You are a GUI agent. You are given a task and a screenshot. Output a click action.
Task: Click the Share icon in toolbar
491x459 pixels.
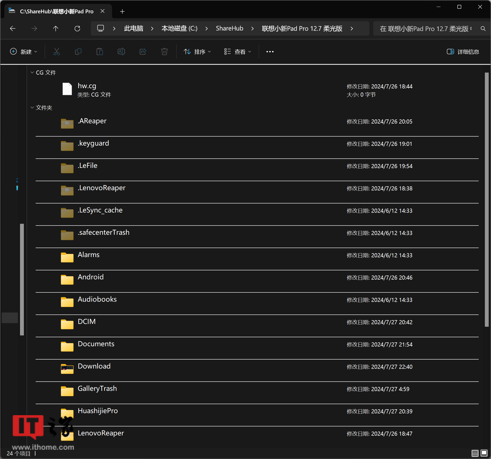[143, 52]
